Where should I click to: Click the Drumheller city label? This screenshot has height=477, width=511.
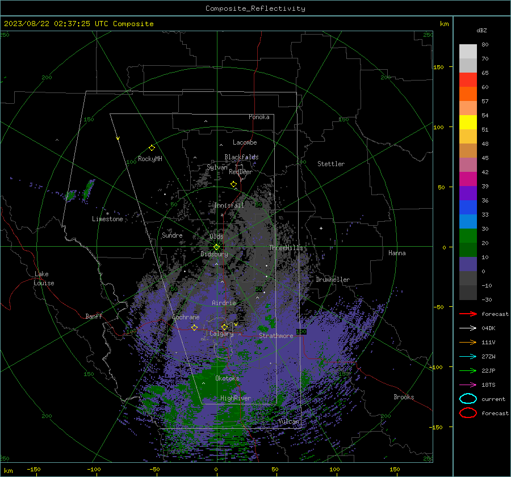tap(333, 280)
